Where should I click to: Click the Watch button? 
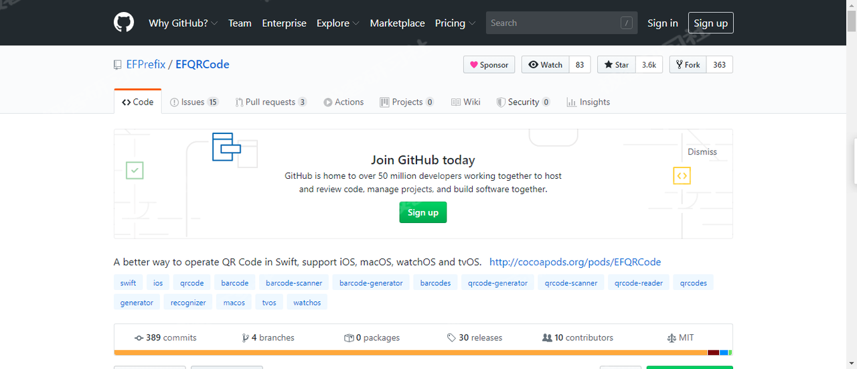(546, 65)
